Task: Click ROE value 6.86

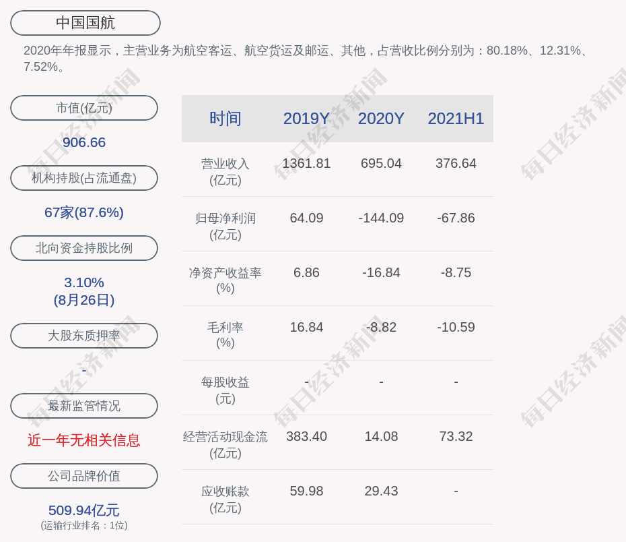Action: (306, 272)
